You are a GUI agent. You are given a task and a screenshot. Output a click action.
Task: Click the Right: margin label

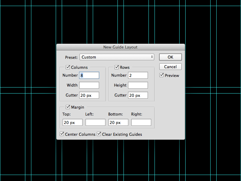137,114
